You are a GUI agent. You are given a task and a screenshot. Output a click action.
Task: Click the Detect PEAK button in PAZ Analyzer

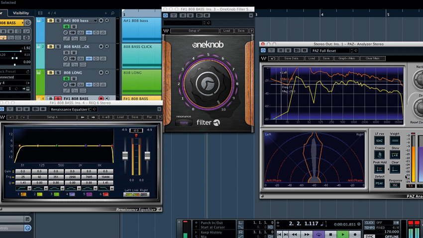point(379,183)
